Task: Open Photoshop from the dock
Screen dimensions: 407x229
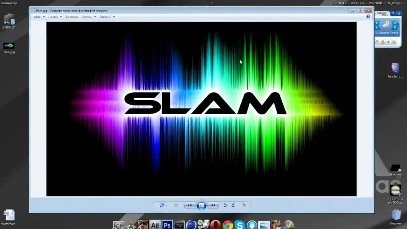Action: [167, 225]
